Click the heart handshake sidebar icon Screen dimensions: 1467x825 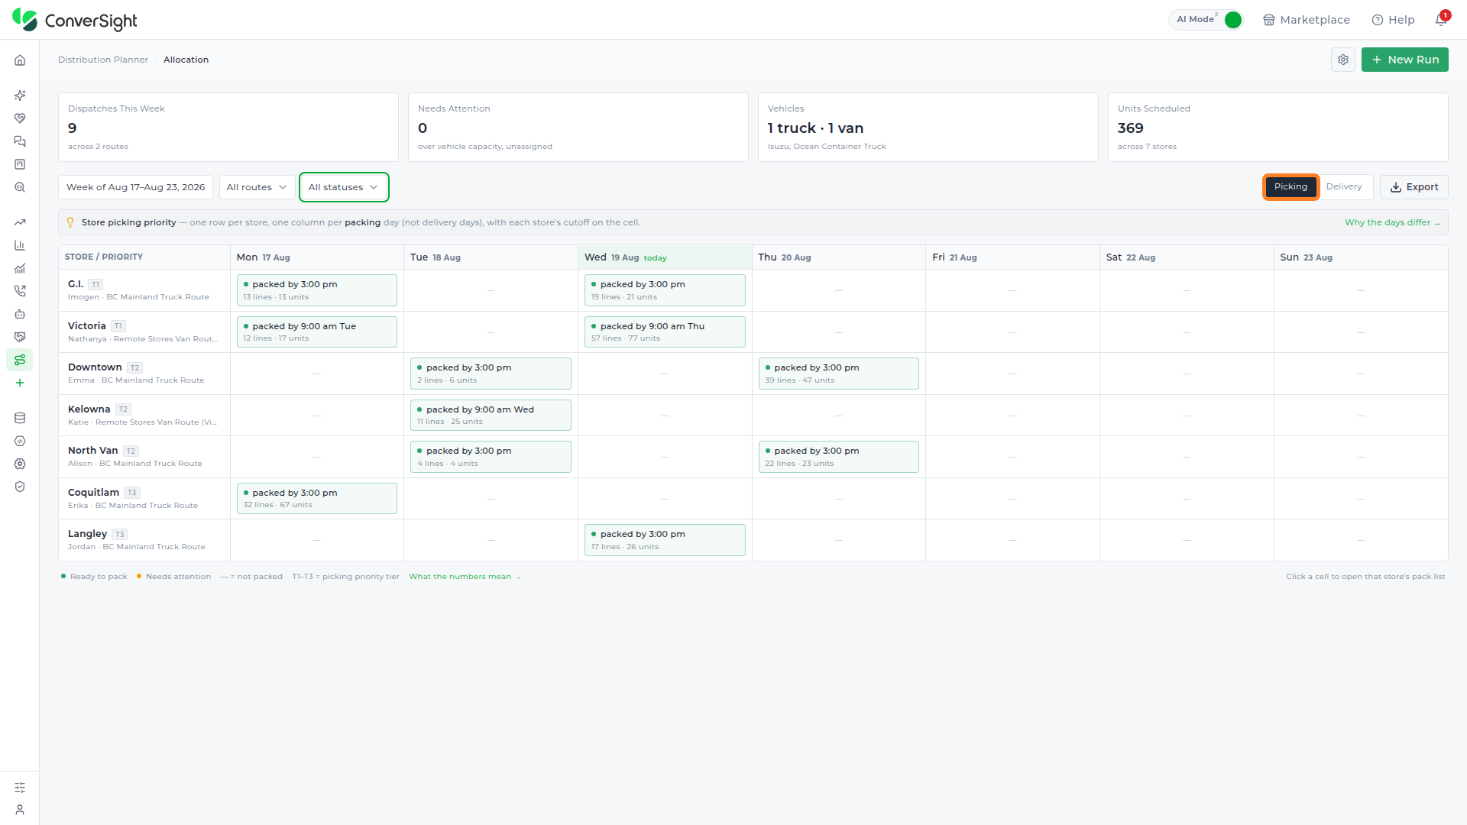(x=20, y=118)
